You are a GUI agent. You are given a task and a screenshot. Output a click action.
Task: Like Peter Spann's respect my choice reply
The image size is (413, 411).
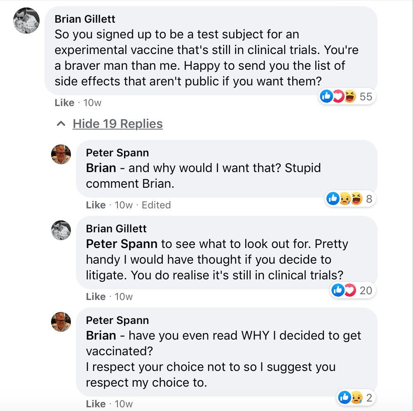point(96,404)
